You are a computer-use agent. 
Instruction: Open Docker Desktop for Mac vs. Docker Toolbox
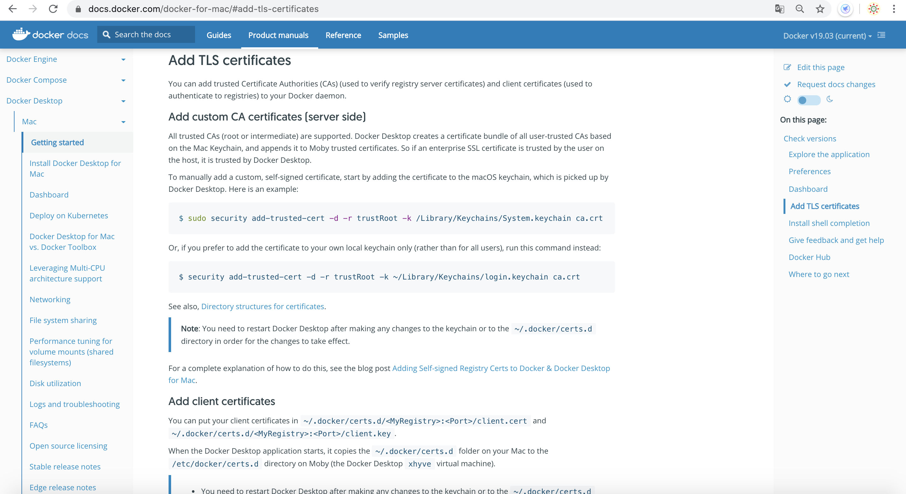[x=72, y=242]
